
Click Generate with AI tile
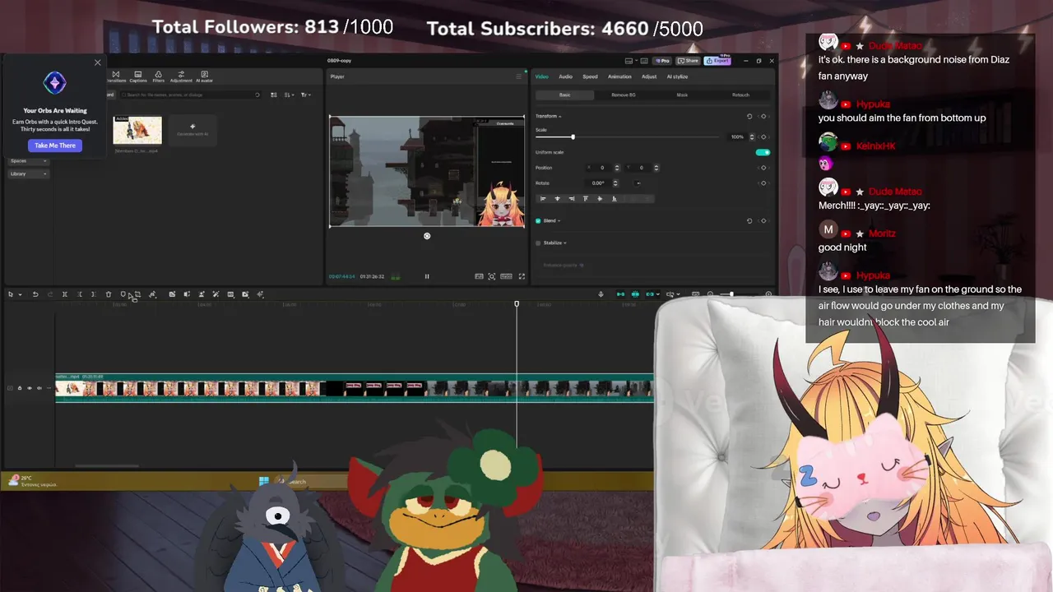tap(193, 131)
